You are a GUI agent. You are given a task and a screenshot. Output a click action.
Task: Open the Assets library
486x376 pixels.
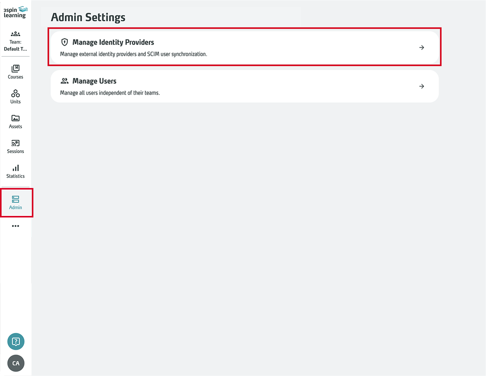[15, 121]
